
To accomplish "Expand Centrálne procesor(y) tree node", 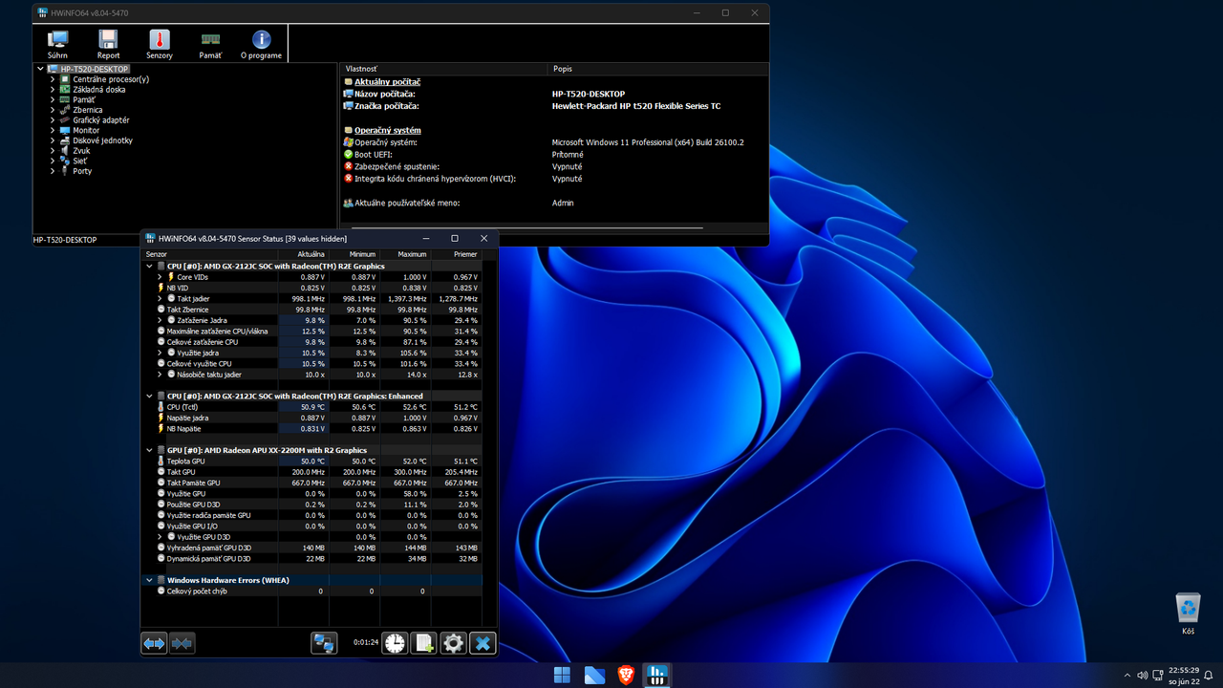I will point(54,79).
